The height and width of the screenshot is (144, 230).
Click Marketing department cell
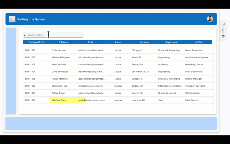point(163,65)
